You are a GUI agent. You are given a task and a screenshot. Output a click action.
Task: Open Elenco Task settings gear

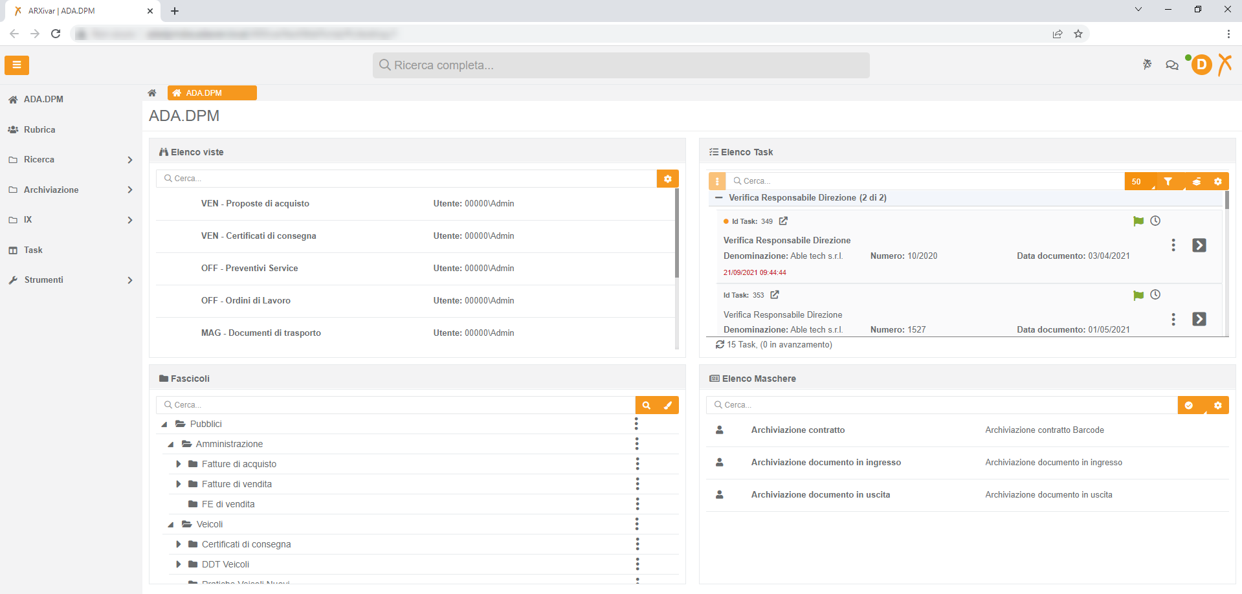(x=1219, y=181)
